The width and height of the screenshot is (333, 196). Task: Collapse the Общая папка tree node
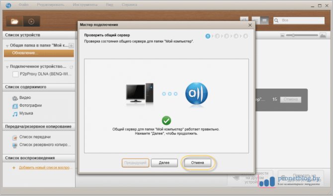(7, 46)
